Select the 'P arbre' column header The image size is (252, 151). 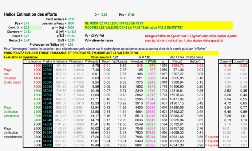click(x=47, y=61)
